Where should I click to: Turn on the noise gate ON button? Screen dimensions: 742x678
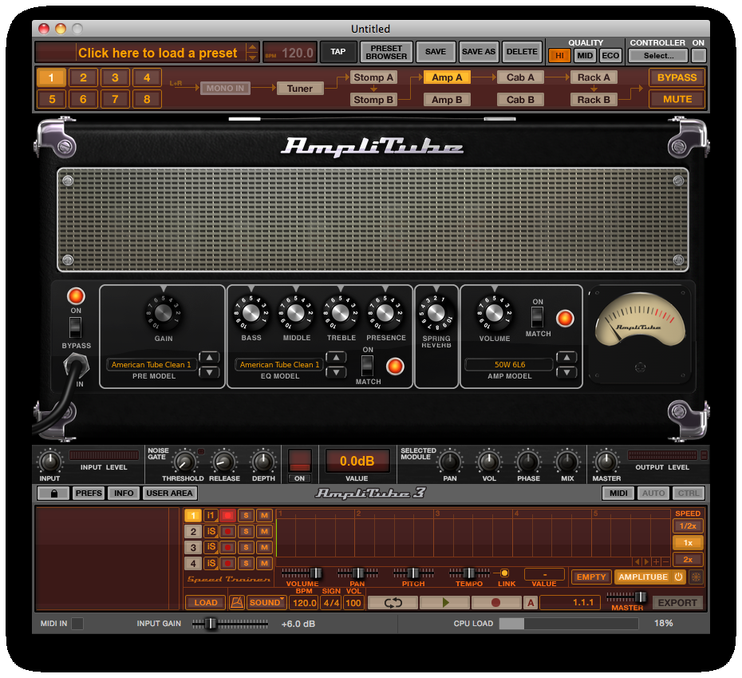click(x=300, y=461)
